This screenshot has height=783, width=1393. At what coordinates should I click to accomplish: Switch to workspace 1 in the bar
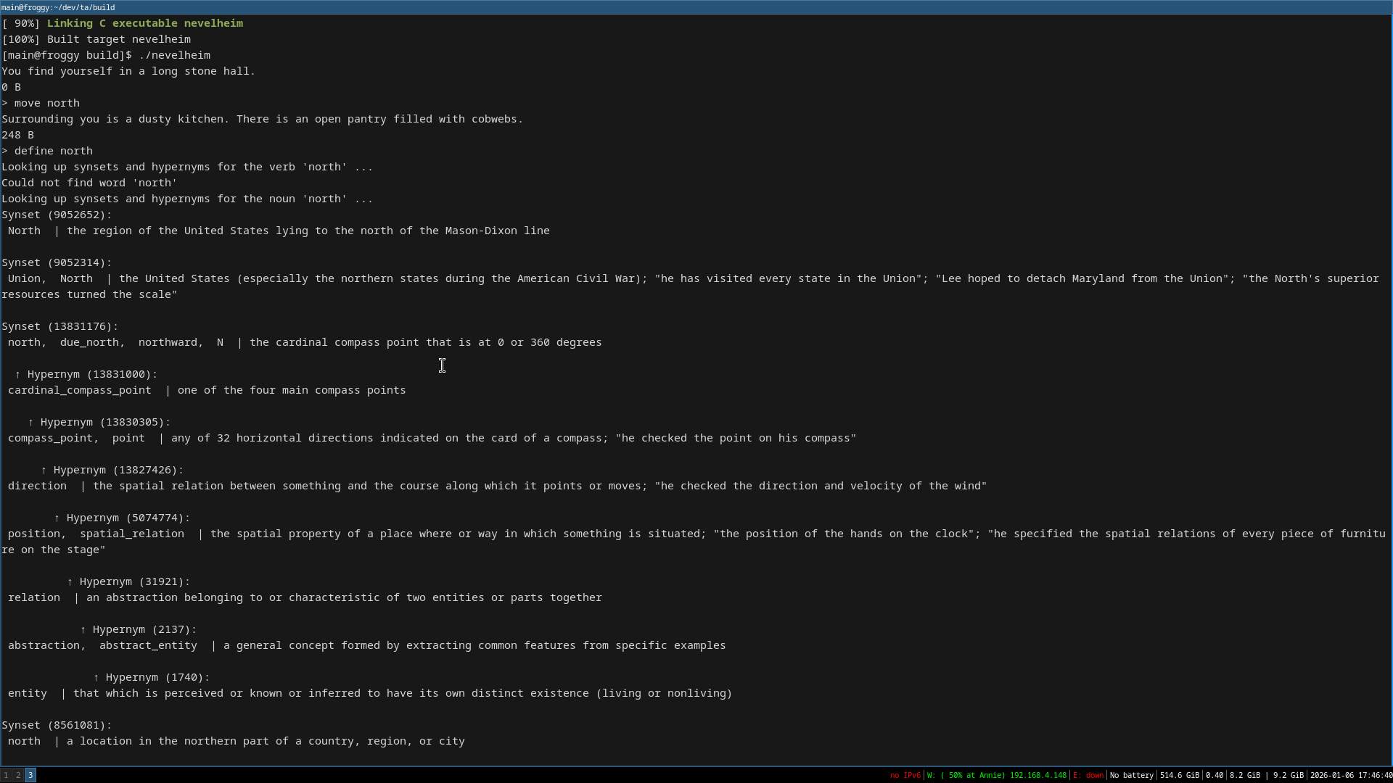[x=6, y=775]
